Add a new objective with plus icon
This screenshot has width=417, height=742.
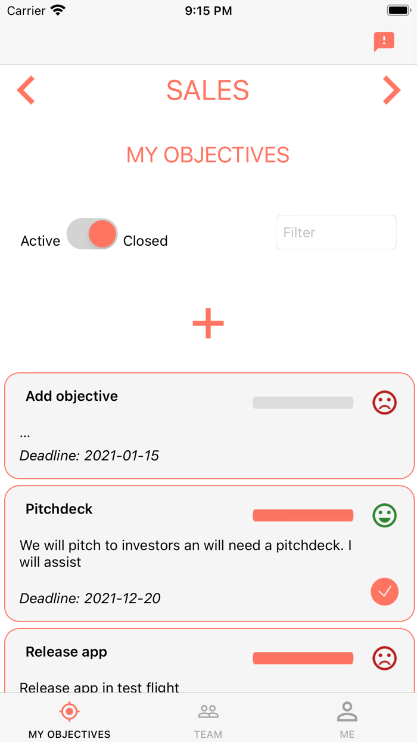[x=208, y=323]
